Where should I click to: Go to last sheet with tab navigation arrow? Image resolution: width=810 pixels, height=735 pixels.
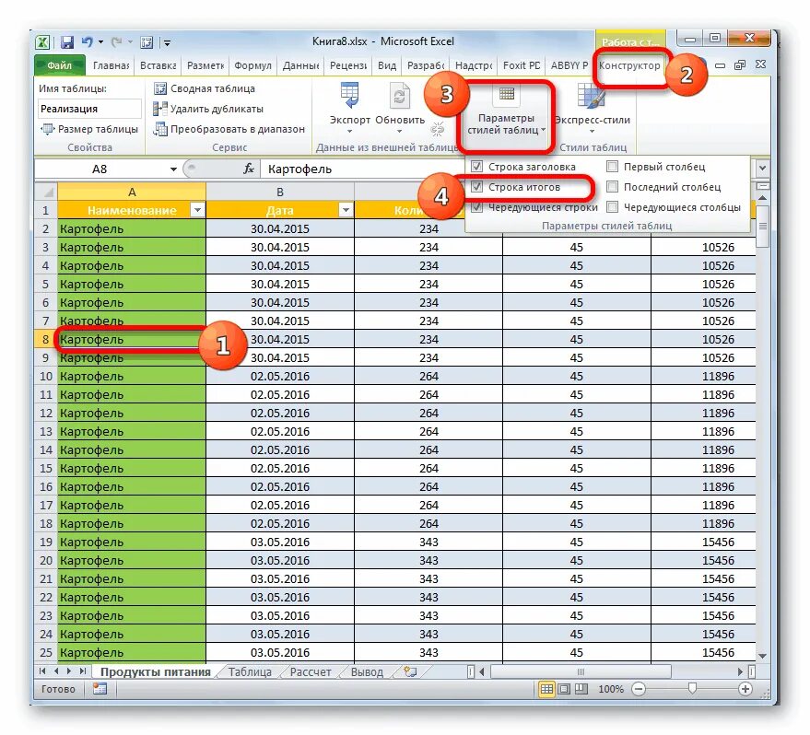click(x=83, y=671)
